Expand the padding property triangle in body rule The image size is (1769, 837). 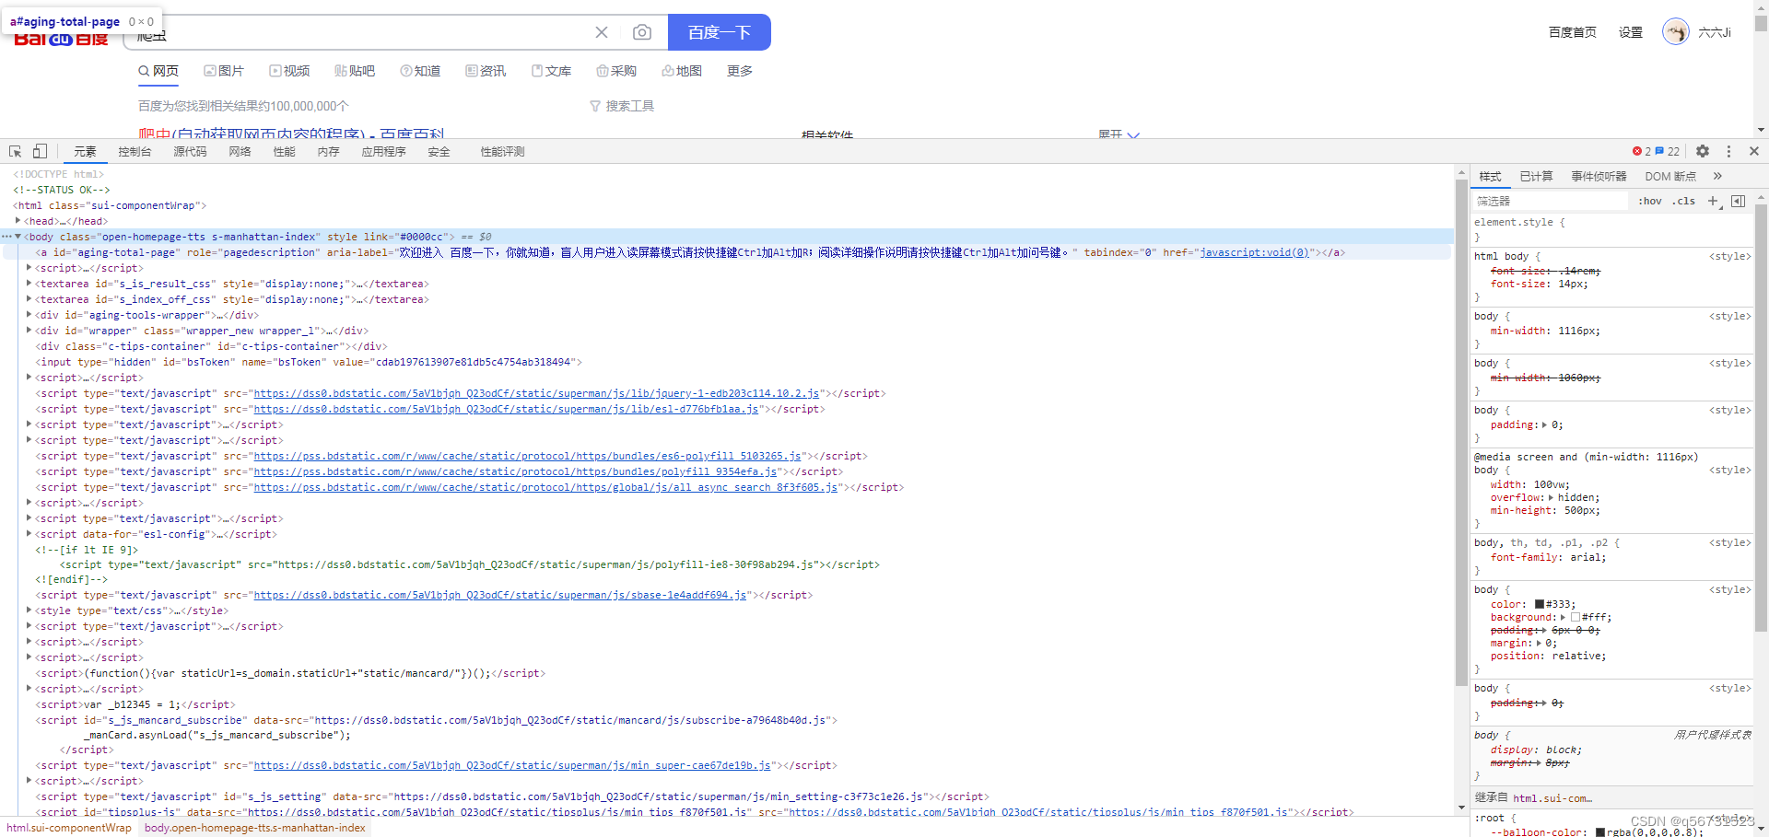pos(1545,424)
